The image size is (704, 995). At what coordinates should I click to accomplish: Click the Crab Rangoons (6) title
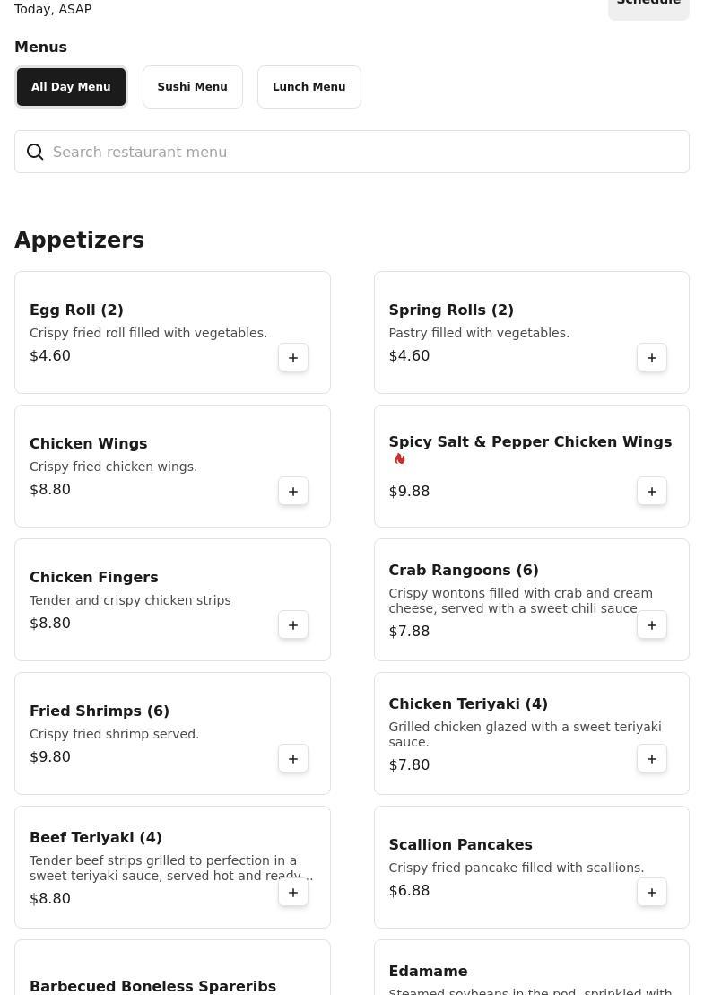pyautogui.click(x=463, y=571)
